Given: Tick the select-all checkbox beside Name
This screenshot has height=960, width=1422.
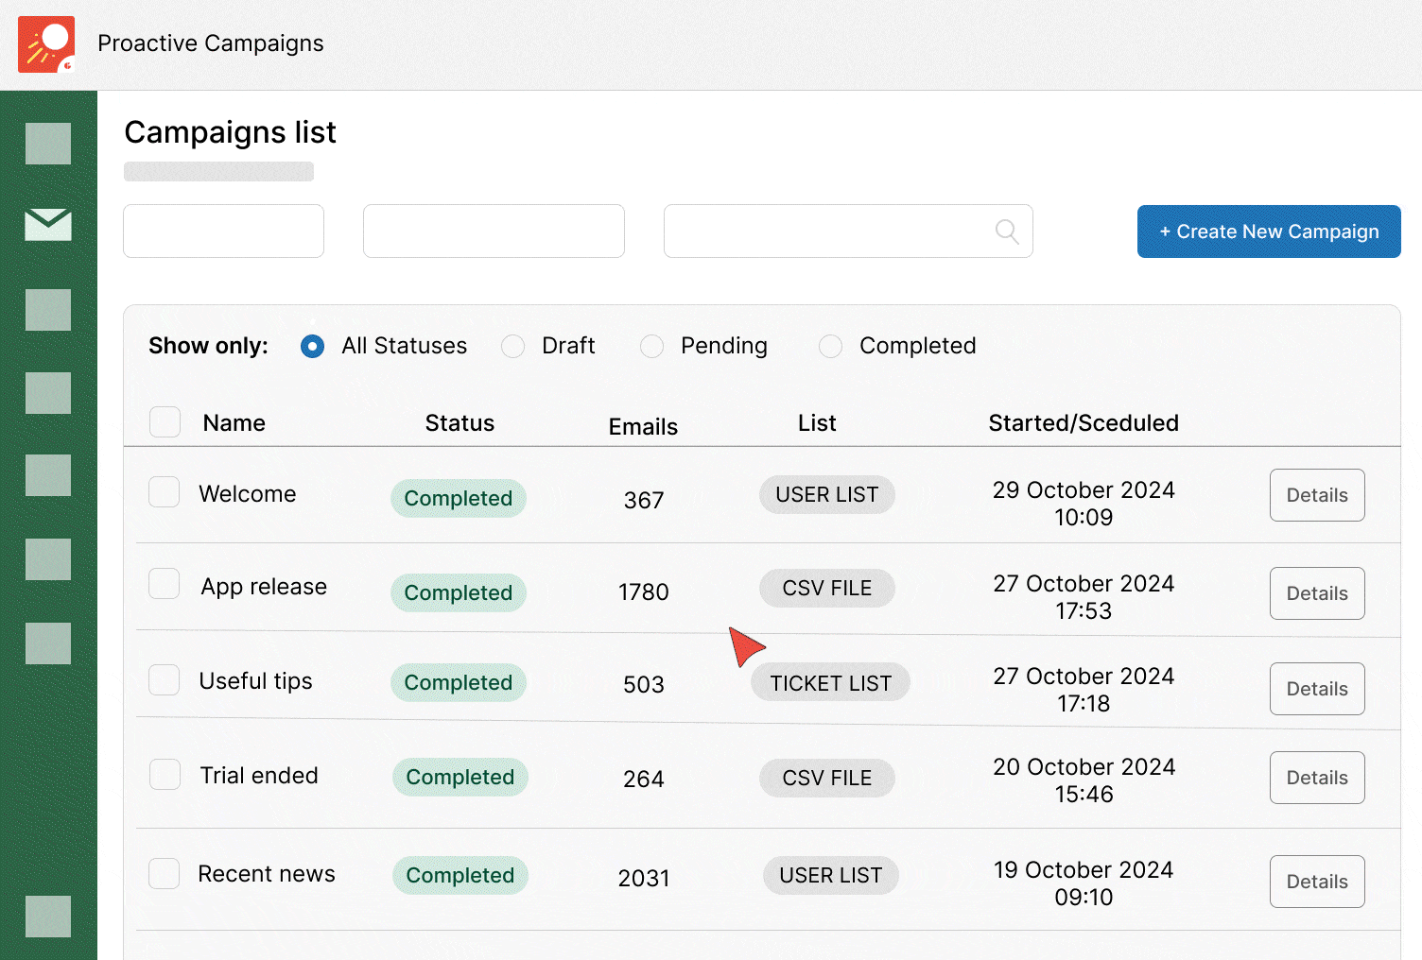Looking at the screenshot, I should [165, 422].
